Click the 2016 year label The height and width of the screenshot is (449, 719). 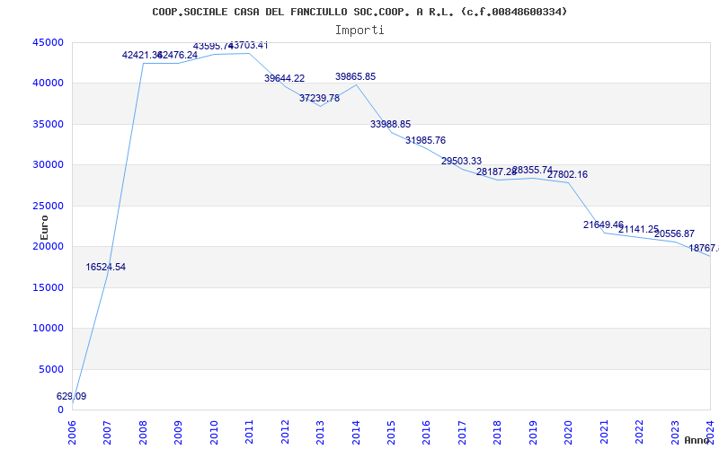coord(426,432)
